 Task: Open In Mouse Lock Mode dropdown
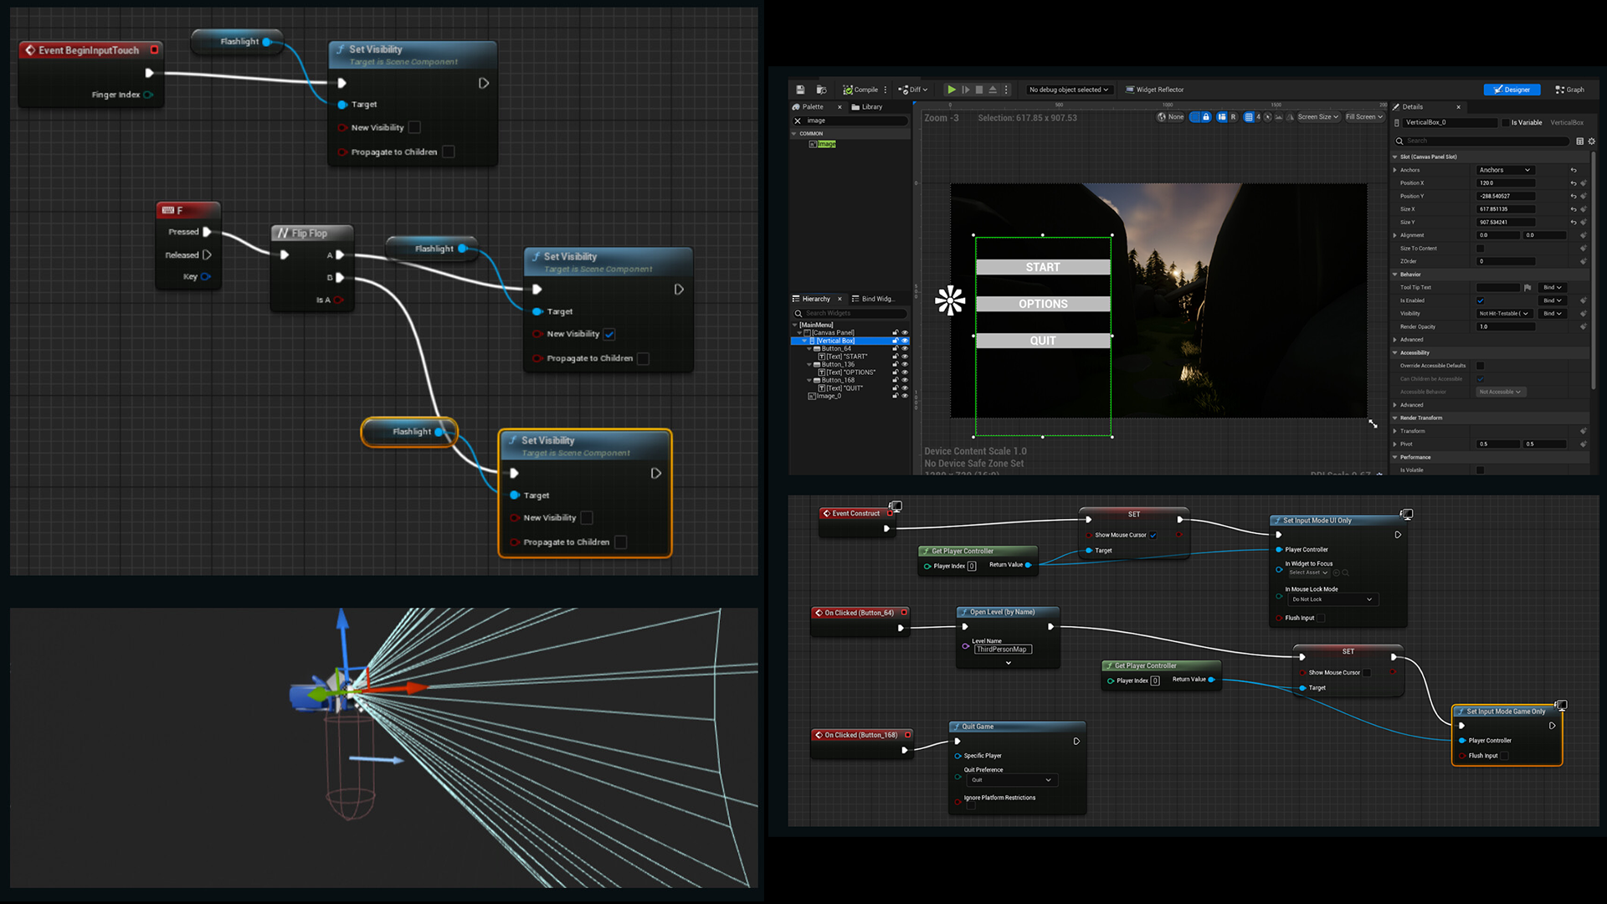(x=1332, y=599)
